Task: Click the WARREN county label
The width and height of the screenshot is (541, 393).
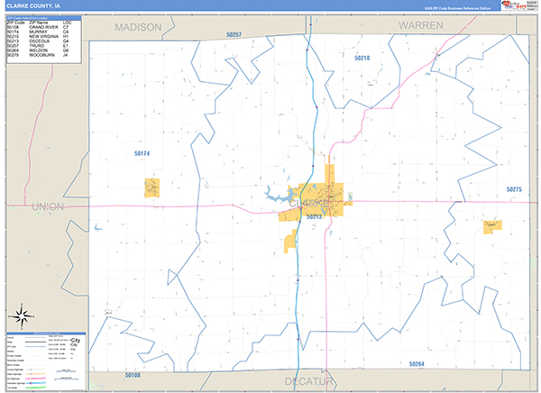Action: (x=420, y=25)
